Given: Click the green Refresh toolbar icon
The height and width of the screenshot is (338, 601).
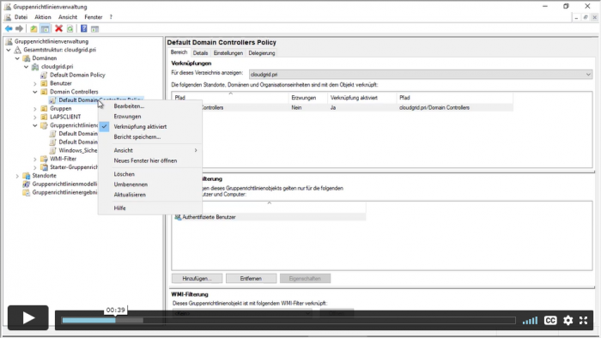Looking at the screenshot, I should [x=70, y=28].
